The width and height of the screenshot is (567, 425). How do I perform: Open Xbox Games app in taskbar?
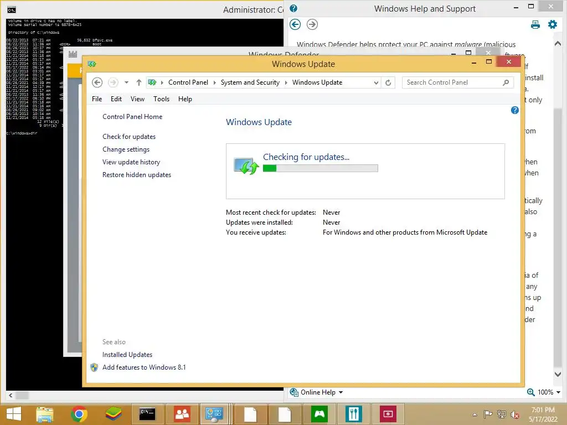(319, 414)
